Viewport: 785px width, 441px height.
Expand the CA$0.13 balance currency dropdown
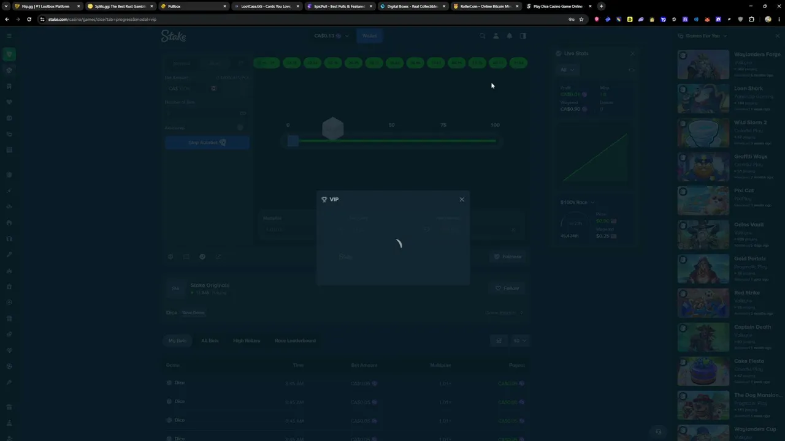click(x=331, y=36)
